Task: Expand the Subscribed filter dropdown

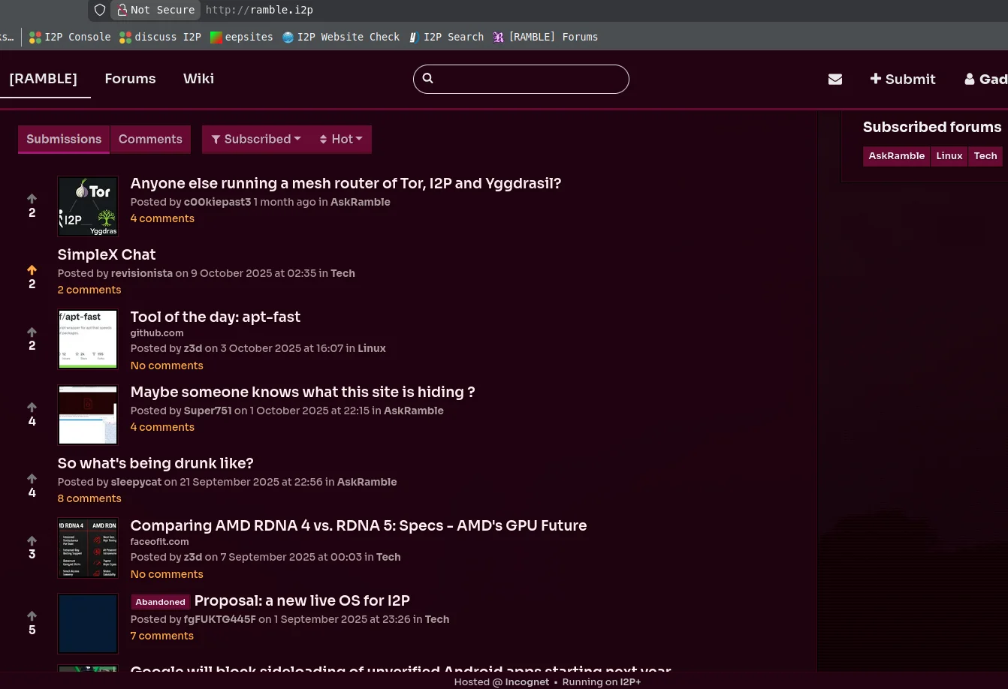Action: 256,140
